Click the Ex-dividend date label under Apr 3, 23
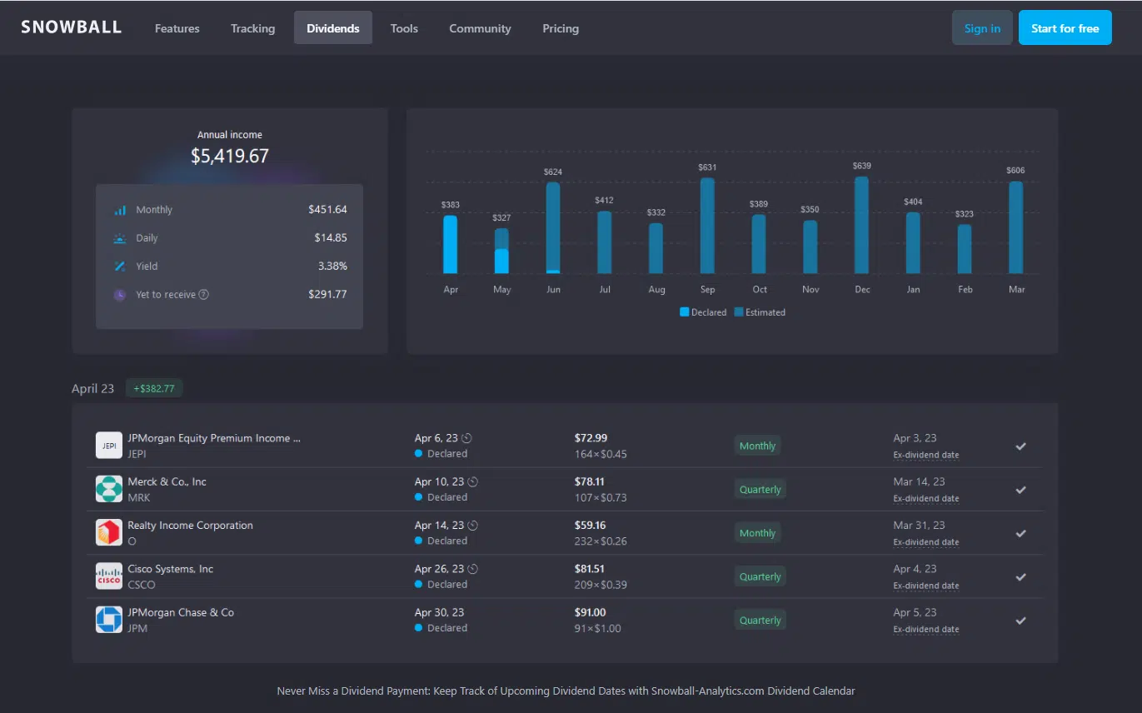1142x713 pixels. pos(926,455)
